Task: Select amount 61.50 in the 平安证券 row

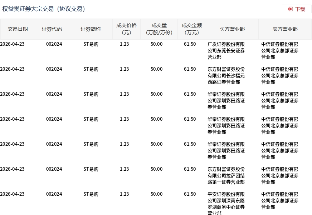Action: (190, 194)
